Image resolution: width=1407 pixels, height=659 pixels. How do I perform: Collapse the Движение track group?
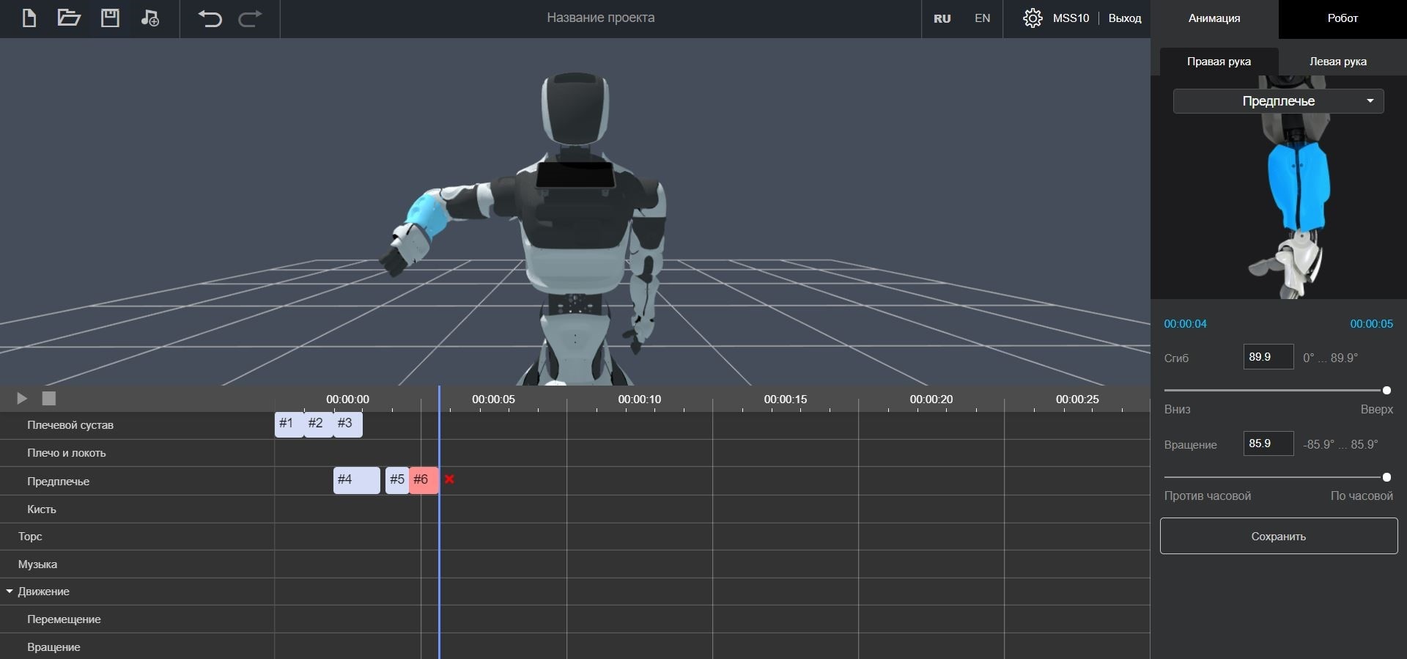[x=10, y=592]
